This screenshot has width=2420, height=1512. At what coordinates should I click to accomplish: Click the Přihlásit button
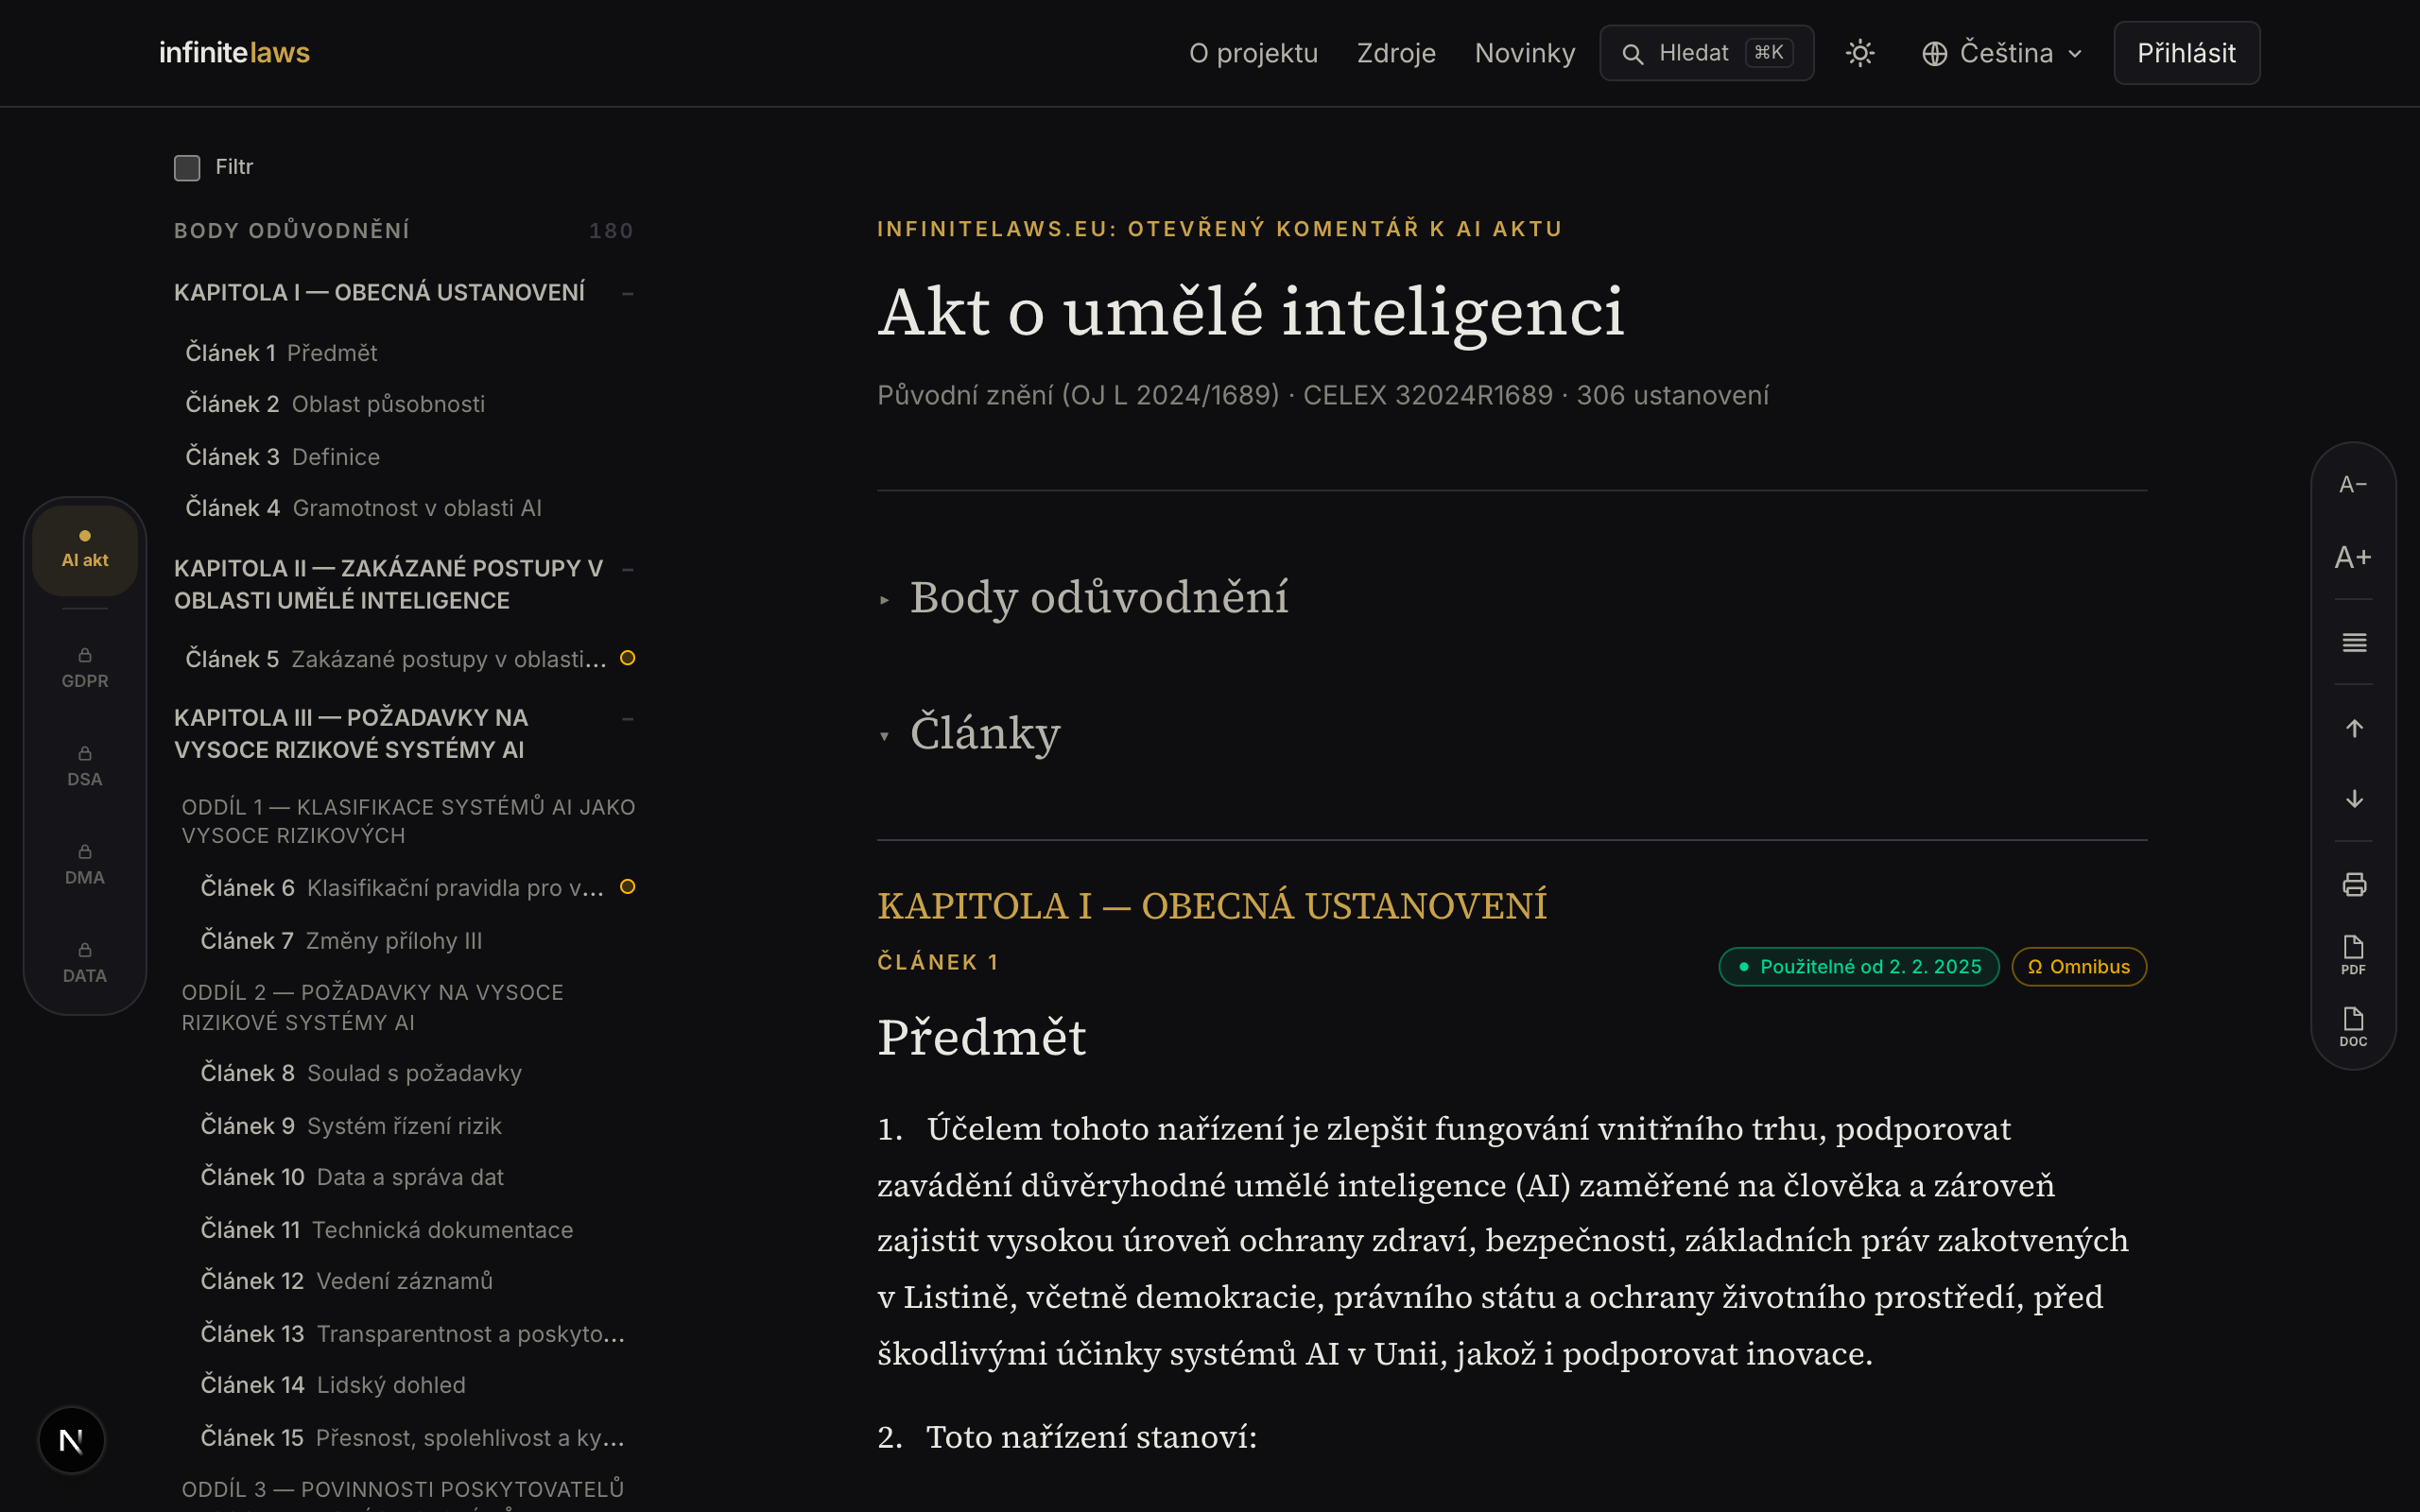tap(2186, 53)
